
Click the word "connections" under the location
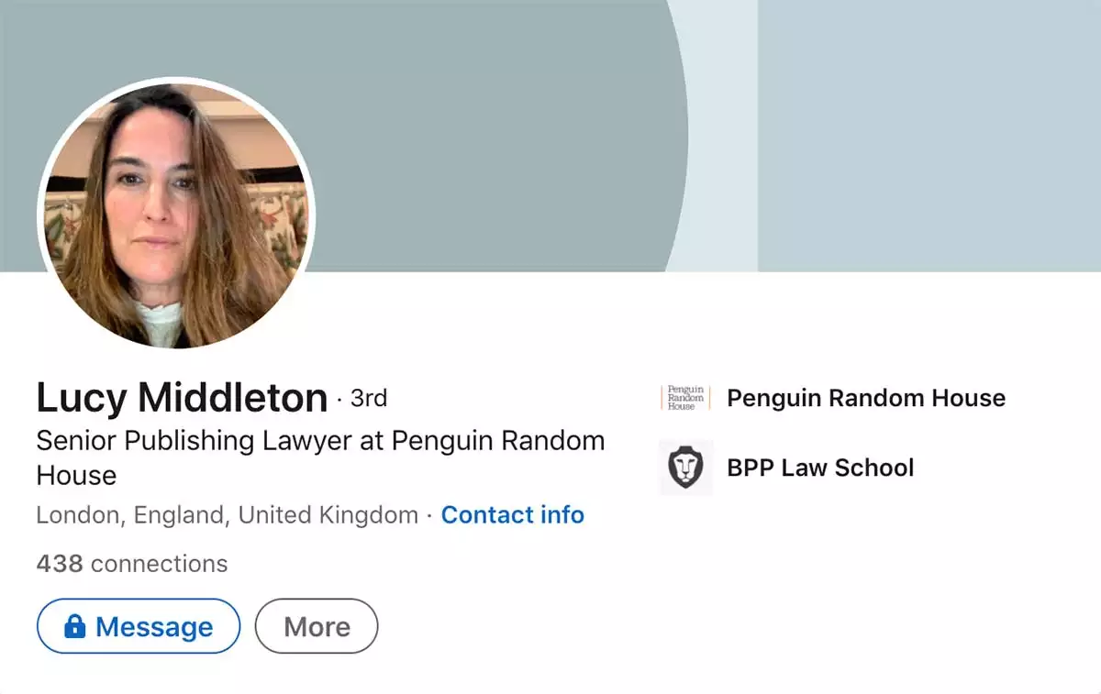point(159,563)
